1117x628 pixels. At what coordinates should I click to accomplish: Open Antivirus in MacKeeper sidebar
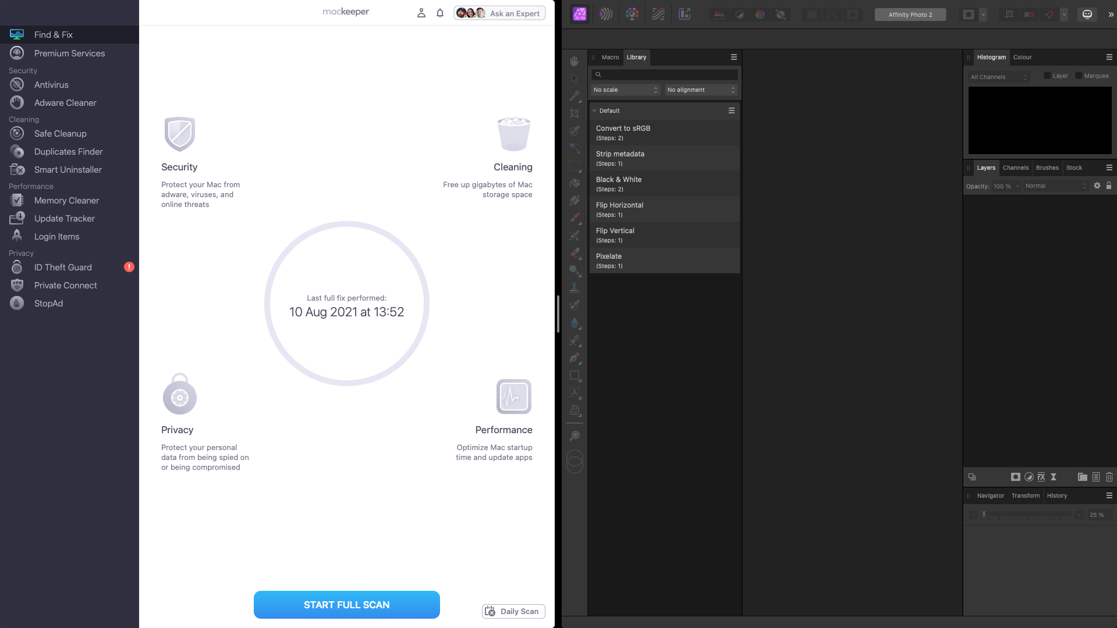coord(69,85)
